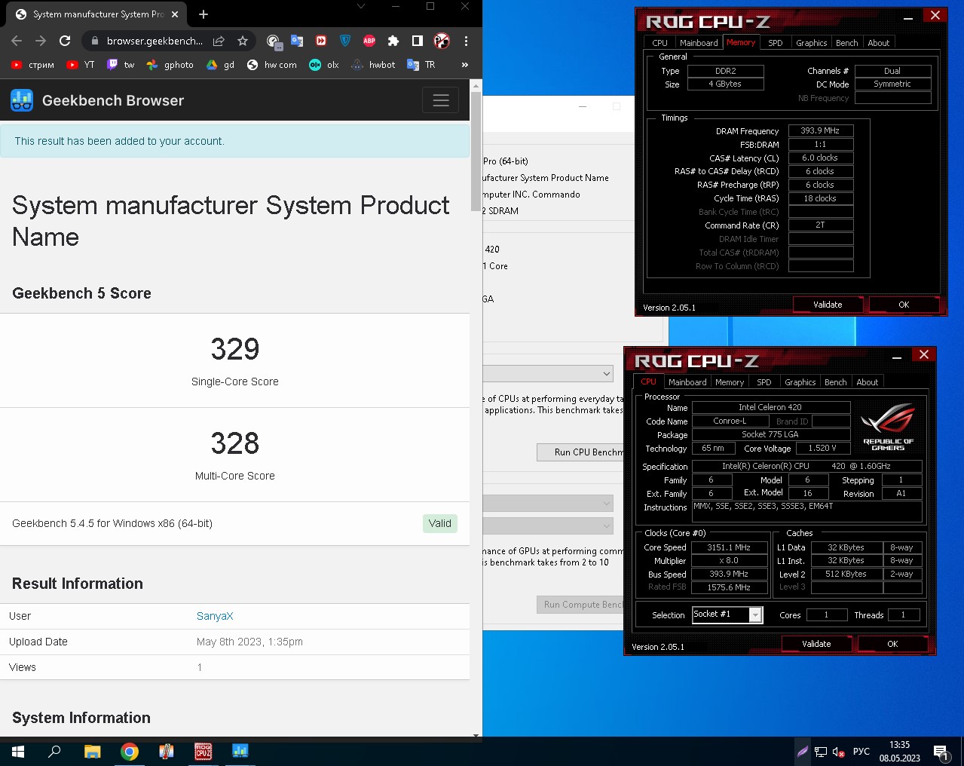Image resolution: width=964 pixels, height=766 pixels.
Task: Open the 'hwbot' bookmark
Action: point(374,65)
